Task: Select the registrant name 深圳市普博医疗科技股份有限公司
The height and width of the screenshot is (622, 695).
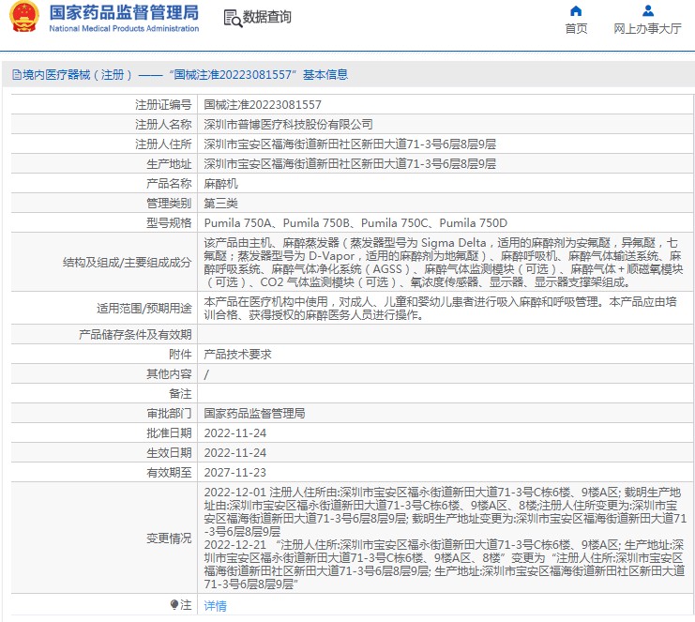Action: (x=288, y=125)
